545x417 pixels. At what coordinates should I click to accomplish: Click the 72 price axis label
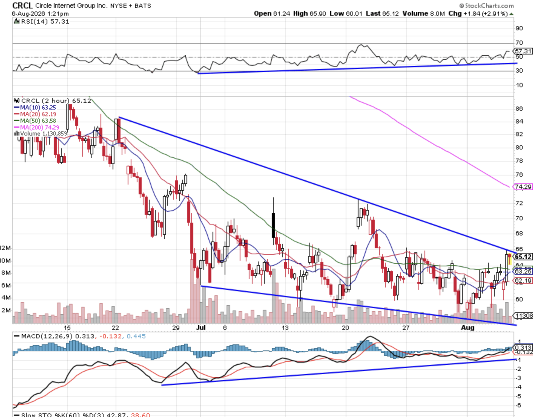click(519, 203)
